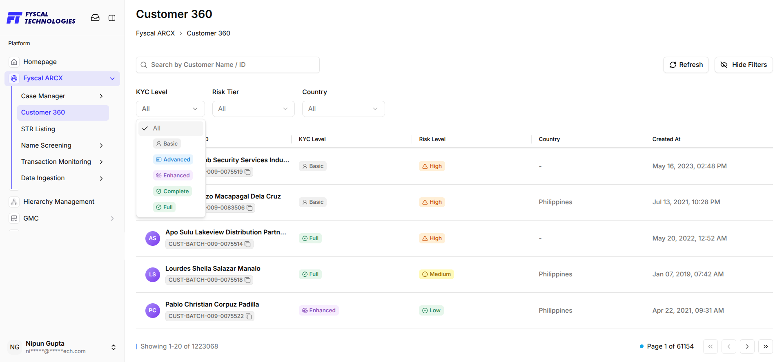Copy ID CUST-BATCH-009-0075522
The width and height of the screenshot is (784, 362).
249,316
